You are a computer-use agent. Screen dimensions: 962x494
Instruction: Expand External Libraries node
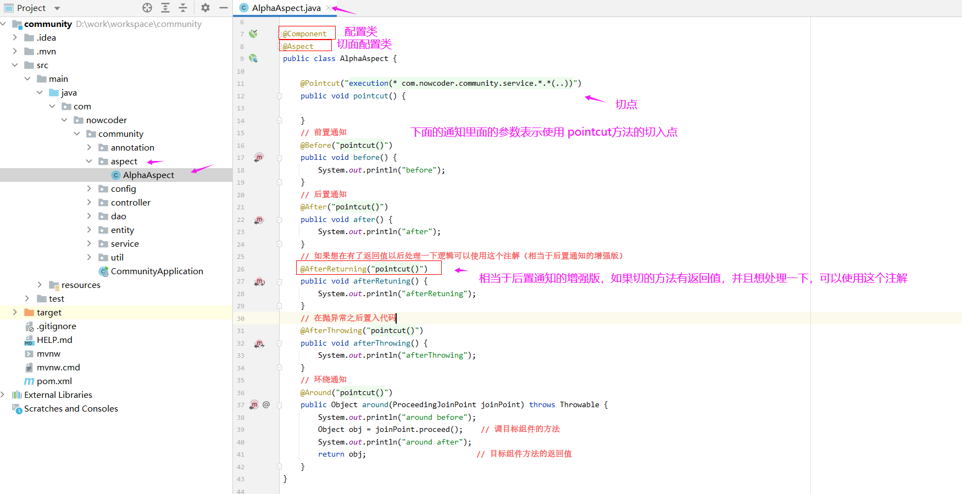(3, 395)
